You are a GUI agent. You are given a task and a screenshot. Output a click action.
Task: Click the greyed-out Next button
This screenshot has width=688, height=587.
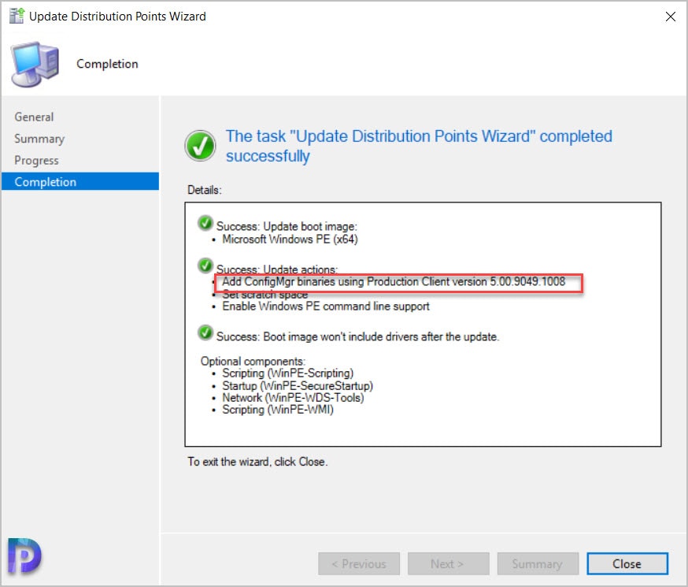click(x=448, y=563)
